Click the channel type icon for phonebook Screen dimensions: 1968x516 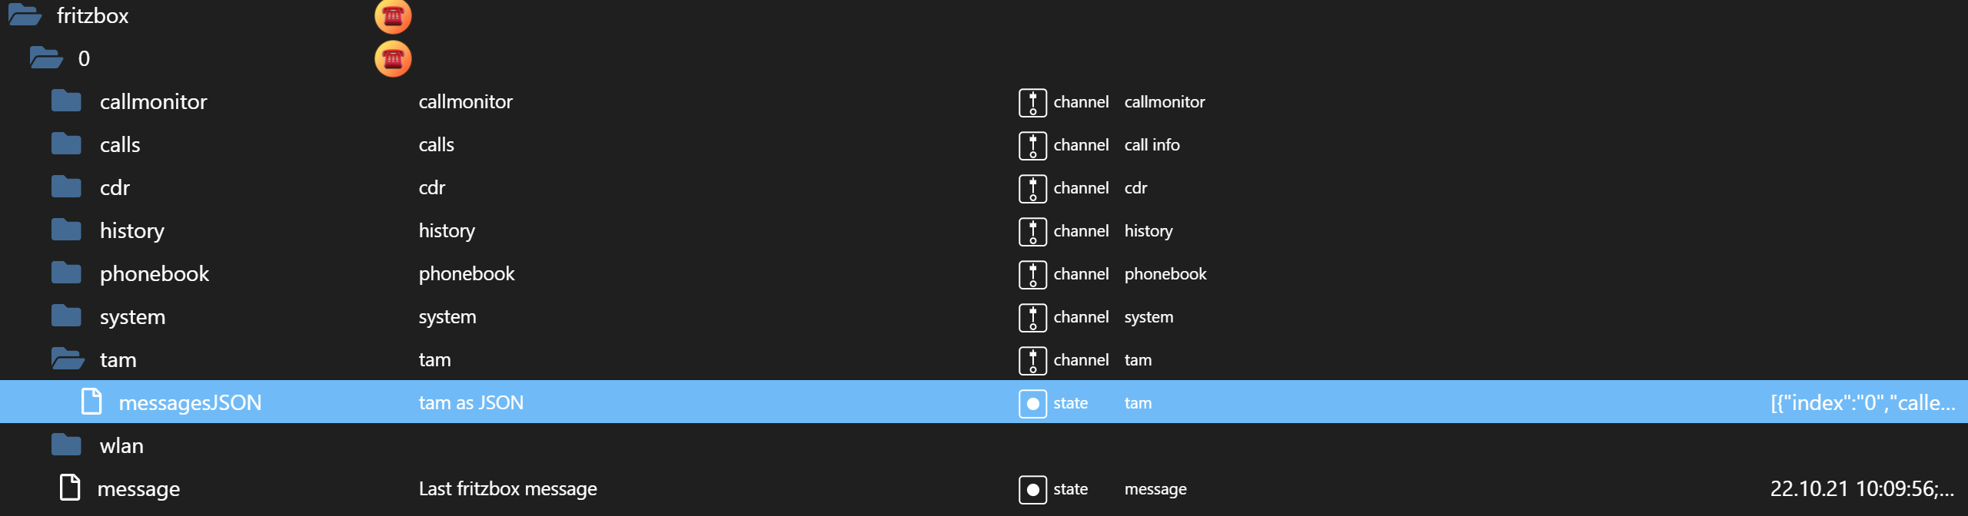(x=1032, y=274)
